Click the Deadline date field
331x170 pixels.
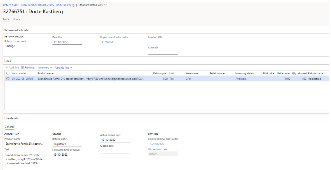pyautogui.click(x=67, y=42)
